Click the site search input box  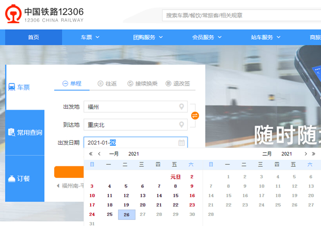tap(241, 16)
